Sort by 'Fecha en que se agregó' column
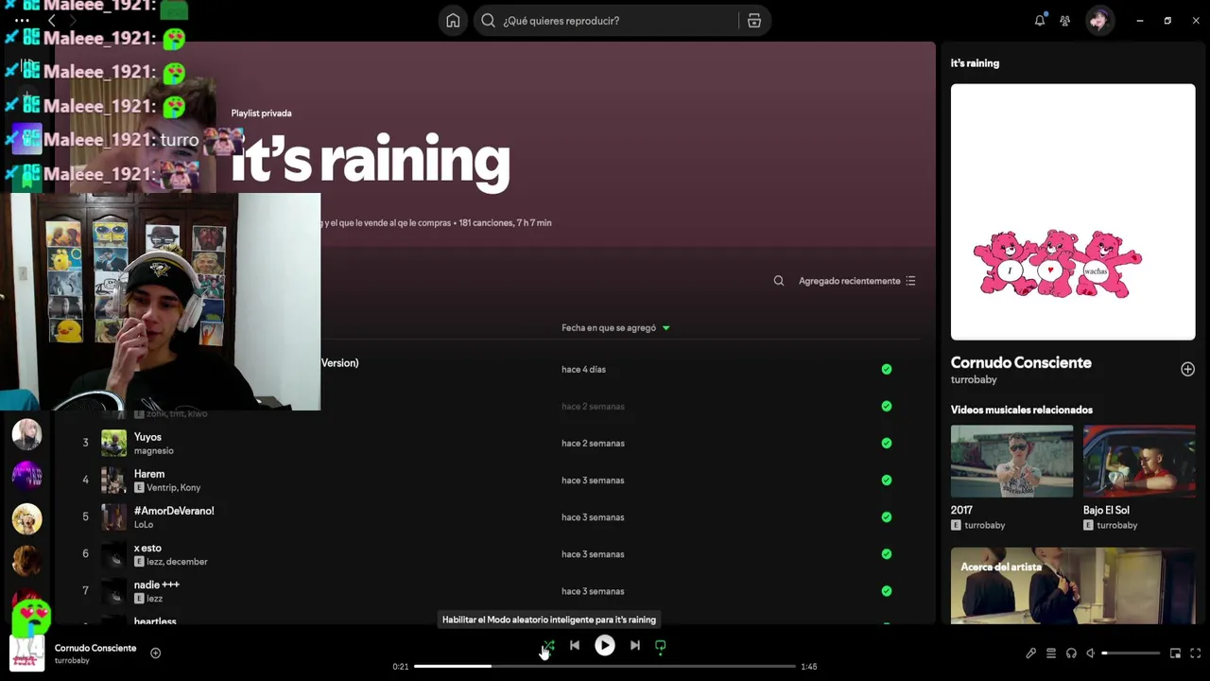 tap(615, 327)
